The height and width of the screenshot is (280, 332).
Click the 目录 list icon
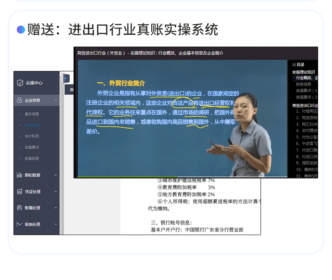[x=294, y=65]
